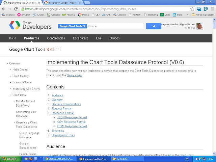Open the HostPHP bookmark
Image resolution: width=216 pixels, height=162 pixels.
coord(135,15)
